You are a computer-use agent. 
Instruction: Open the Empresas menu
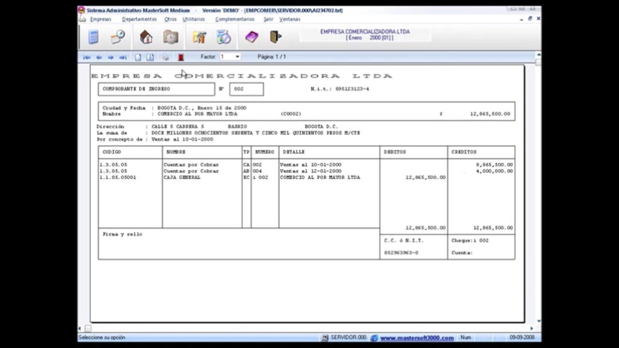[x=100, y=19]
